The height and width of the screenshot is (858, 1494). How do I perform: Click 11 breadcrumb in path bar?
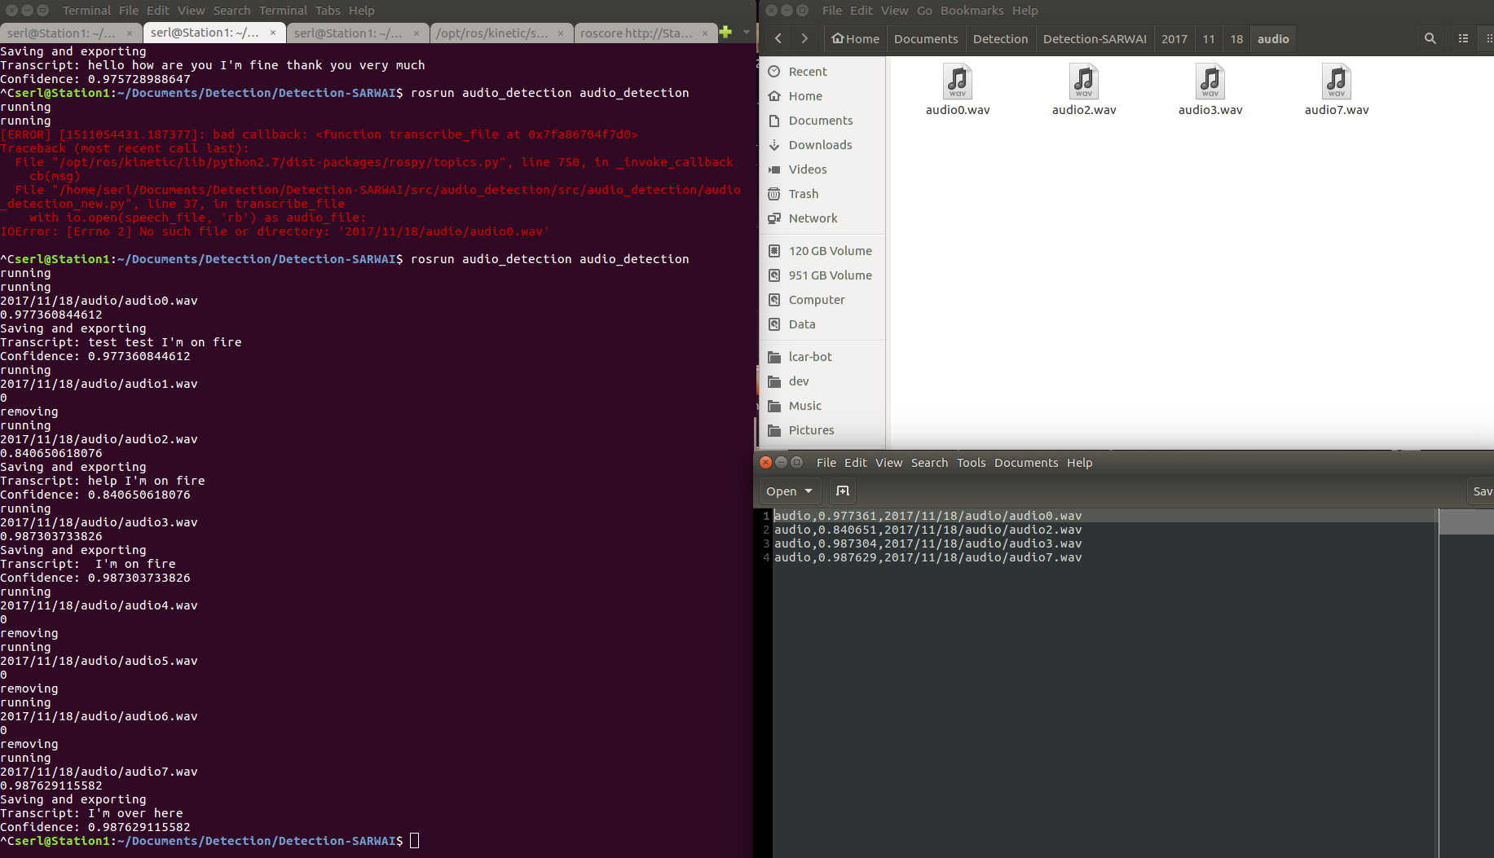(x=1209, y=38)
